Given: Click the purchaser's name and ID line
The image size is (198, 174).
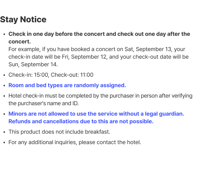Looking at the screenshot, I should (x=44, y=103).
